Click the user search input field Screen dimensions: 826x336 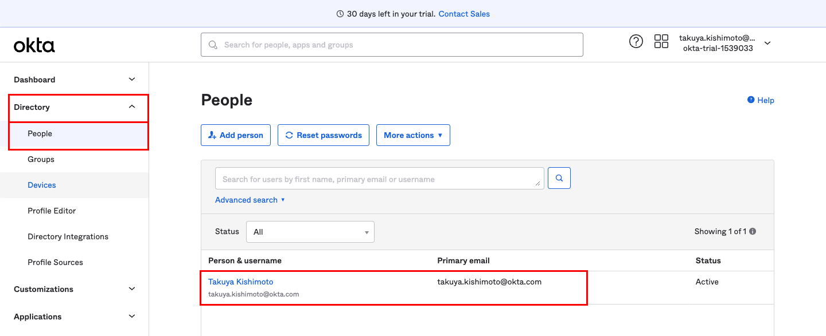pos(379,179)
